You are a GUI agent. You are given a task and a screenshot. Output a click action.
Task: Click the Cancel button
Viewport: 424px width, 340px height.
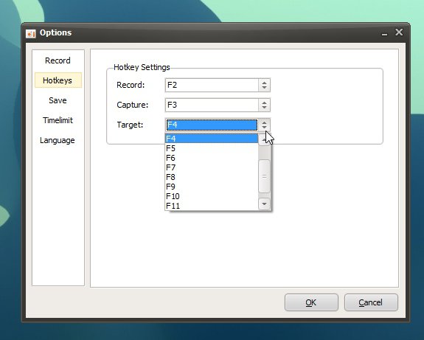[371, 302]
